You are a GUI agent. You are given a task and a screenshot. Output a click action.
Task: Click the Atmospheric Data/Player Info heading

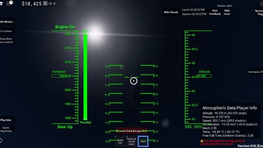(x=230, y=108)
